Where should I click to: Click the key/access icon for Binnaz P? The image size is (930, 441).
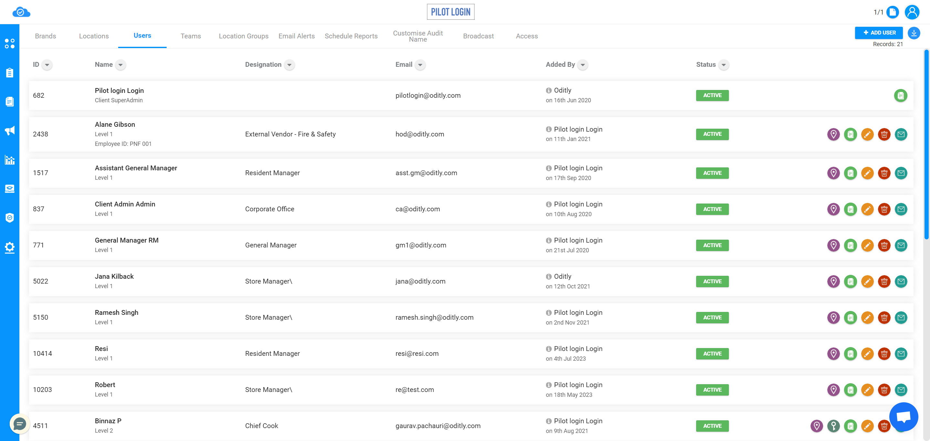[x=834, y=426]
